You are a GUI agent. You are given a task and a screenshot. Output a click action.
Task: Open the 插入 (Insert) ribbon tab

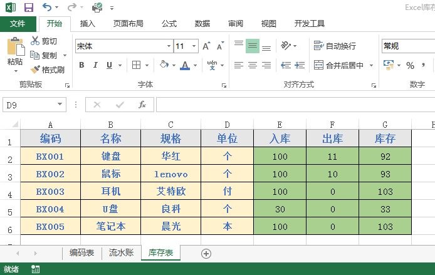(88, 24)
